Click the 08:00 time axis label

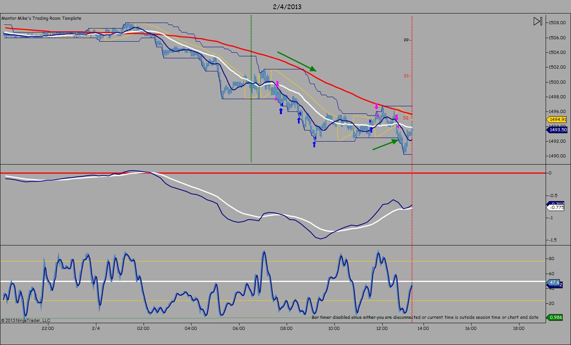point(286,328)
